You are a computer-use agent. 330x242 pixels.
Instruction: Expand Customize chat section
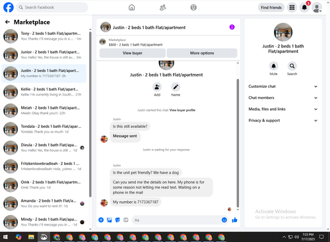pyautogui.click(x=283, y=86)
